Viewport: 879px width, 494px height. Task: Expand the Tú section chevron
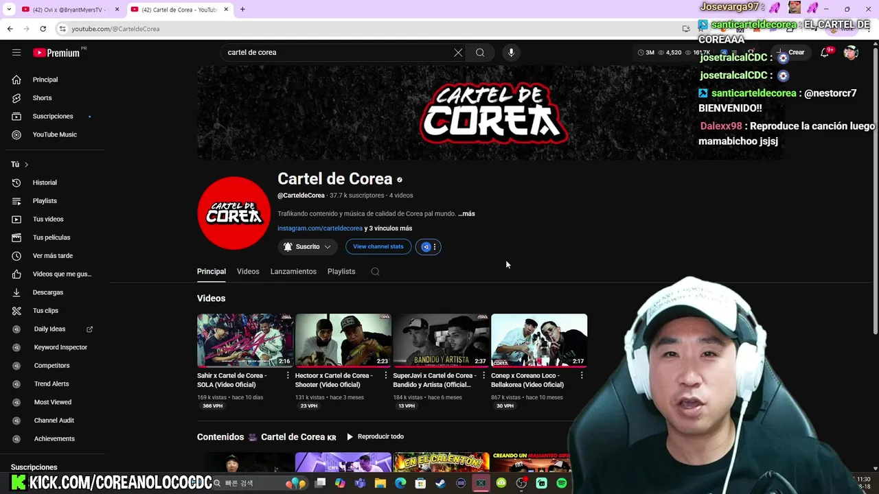point(26,165)
